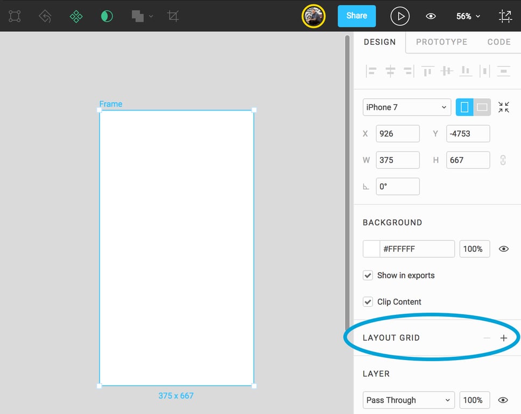Select landscape orientation for frame
This screenshot has width=521, height=414.
(x=482, y=107)
